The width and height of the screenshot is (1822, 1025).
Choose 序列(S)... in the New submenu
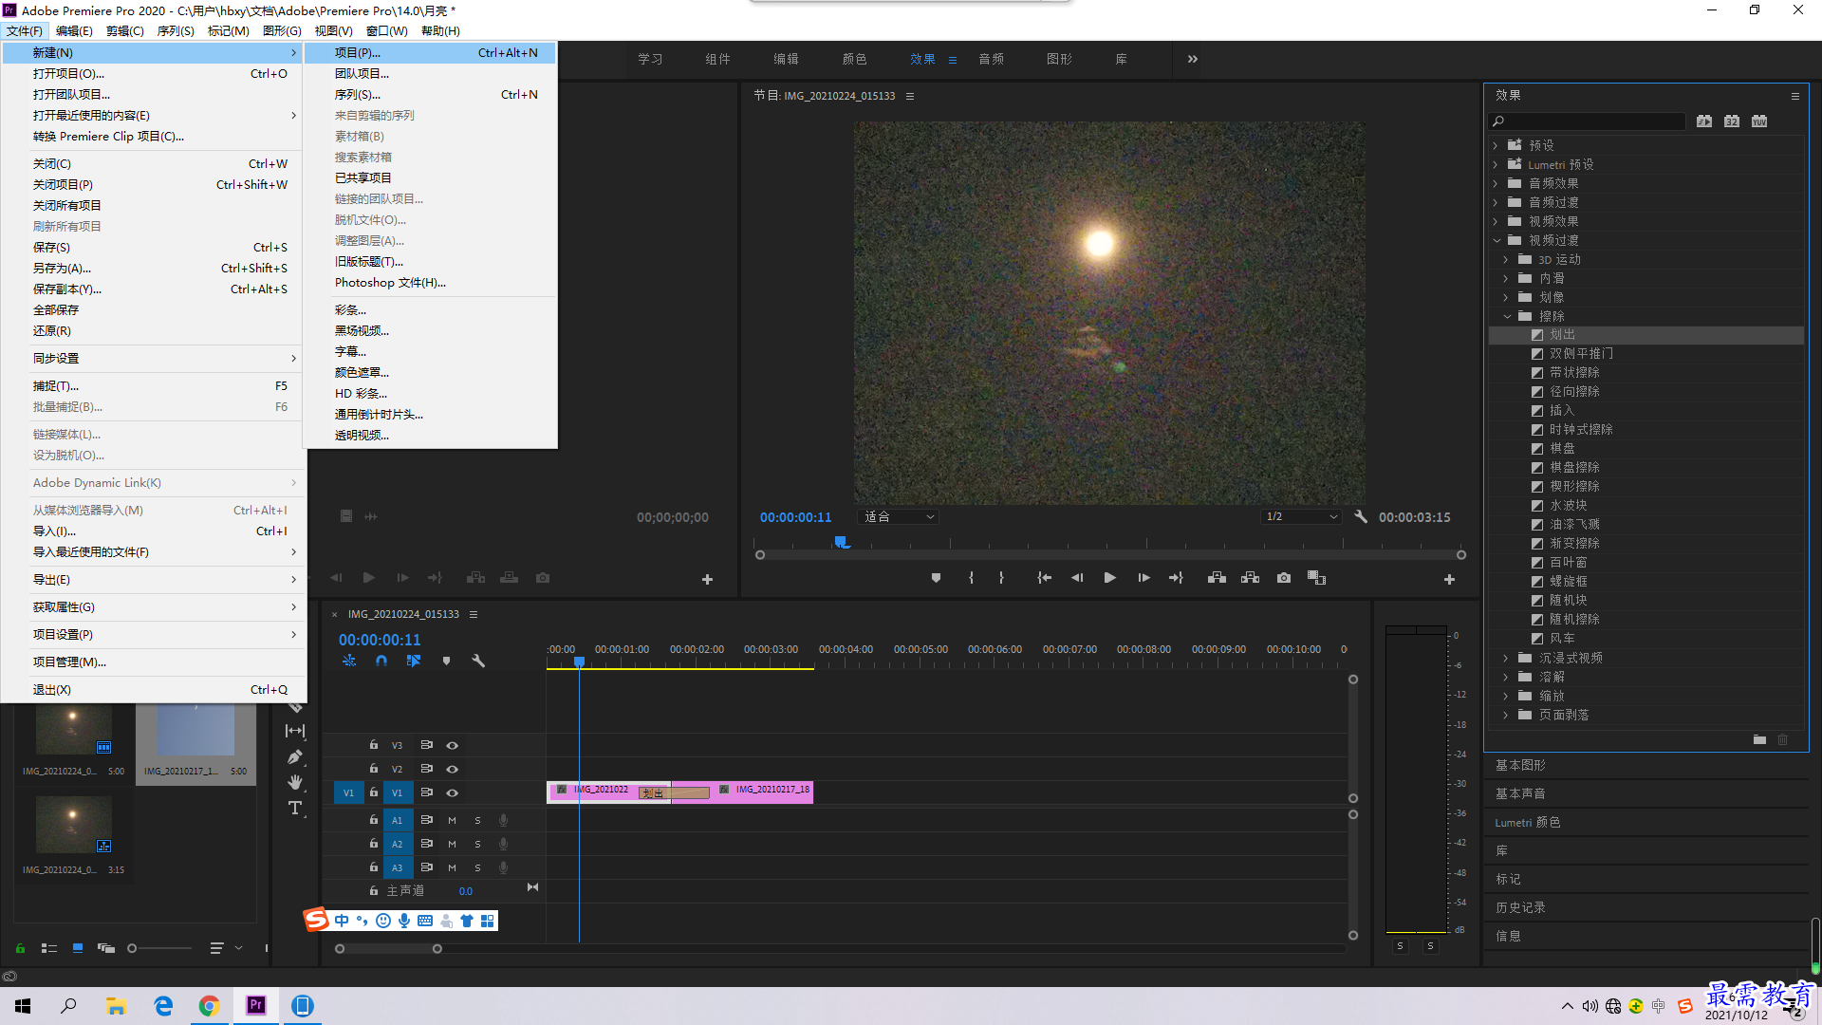pos(431,95)
